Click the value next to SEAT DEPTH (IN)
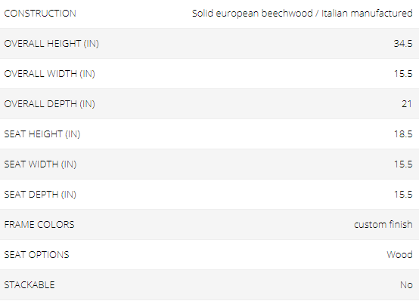The image size is (419, 301). [x=403, y=194]
